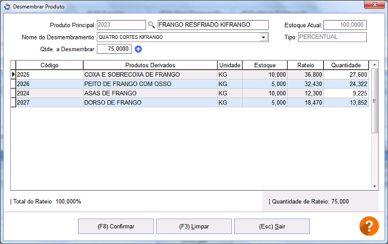Click the Qtde. a Desmembrar field 75,0000
The height and width of the screenshot is (244, 388).
(x=114, y=49)
